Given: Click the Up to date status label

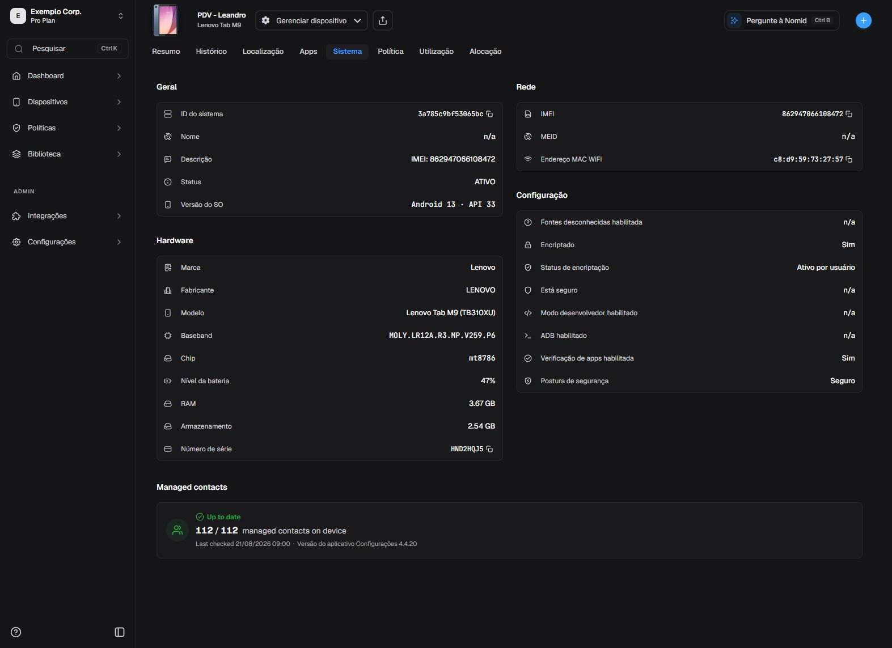Looking at the screenshot, I should 223,517.
